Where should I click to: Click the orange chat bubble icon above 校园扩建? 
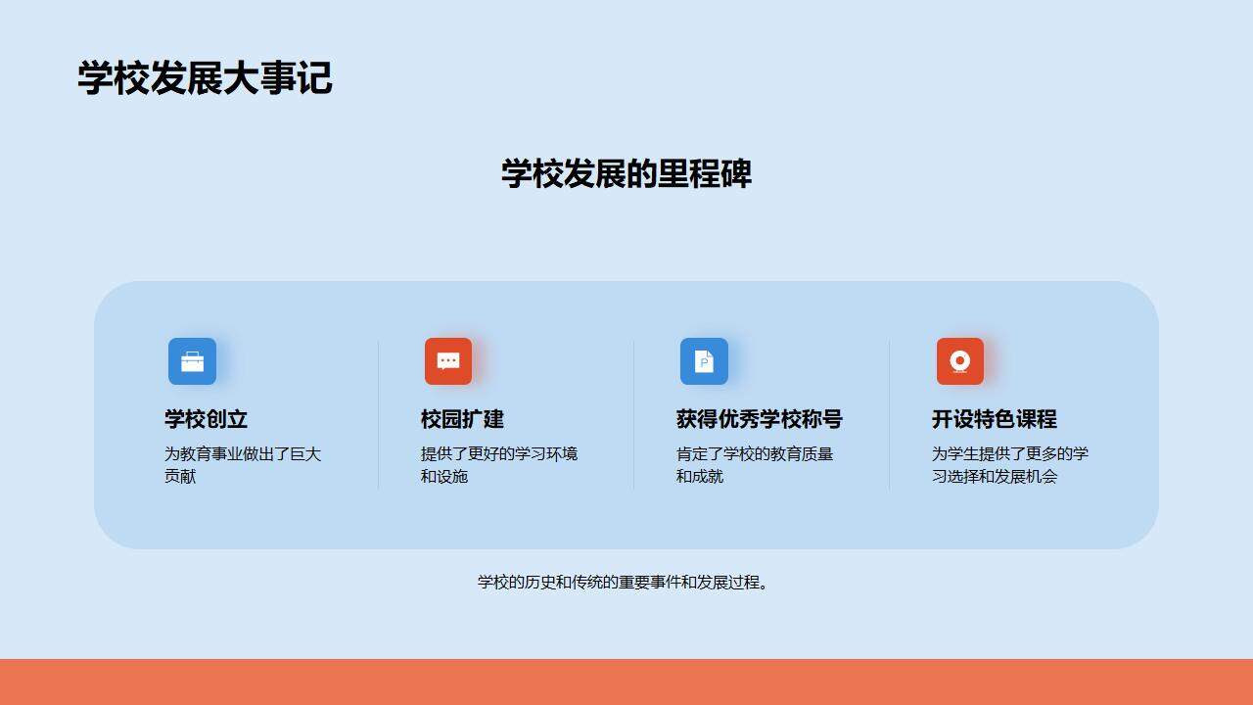tap(448, 361)
